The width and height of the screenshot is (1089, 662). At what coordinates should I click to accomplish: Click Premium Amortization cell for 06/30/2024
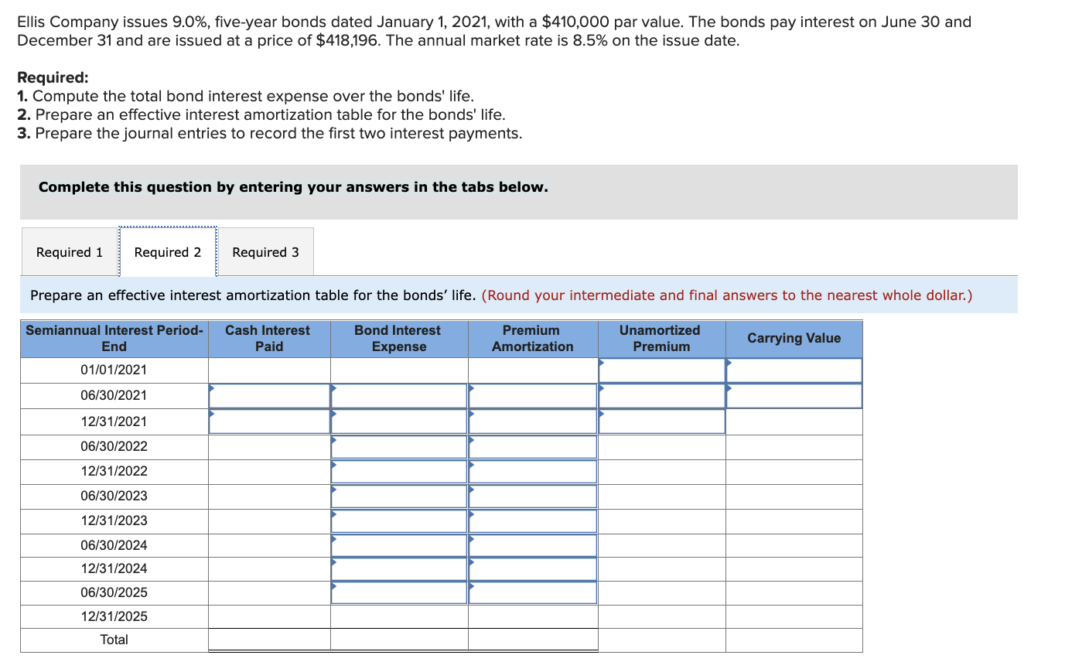pyautogui.click(x=533, y=545)
